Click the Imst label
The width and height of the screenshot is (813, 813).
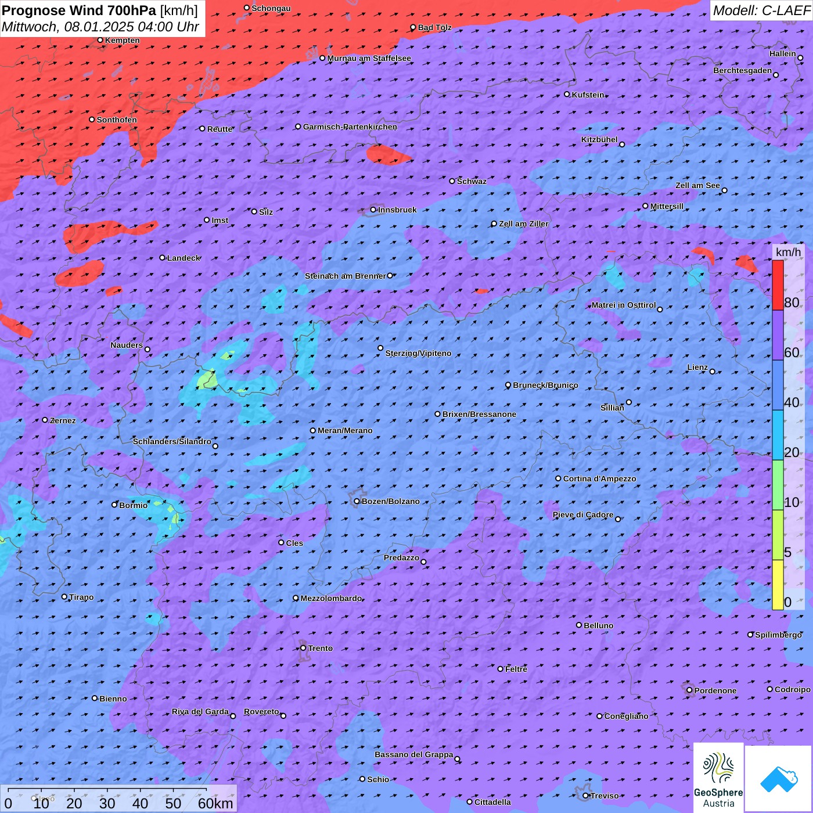point(220,220)
